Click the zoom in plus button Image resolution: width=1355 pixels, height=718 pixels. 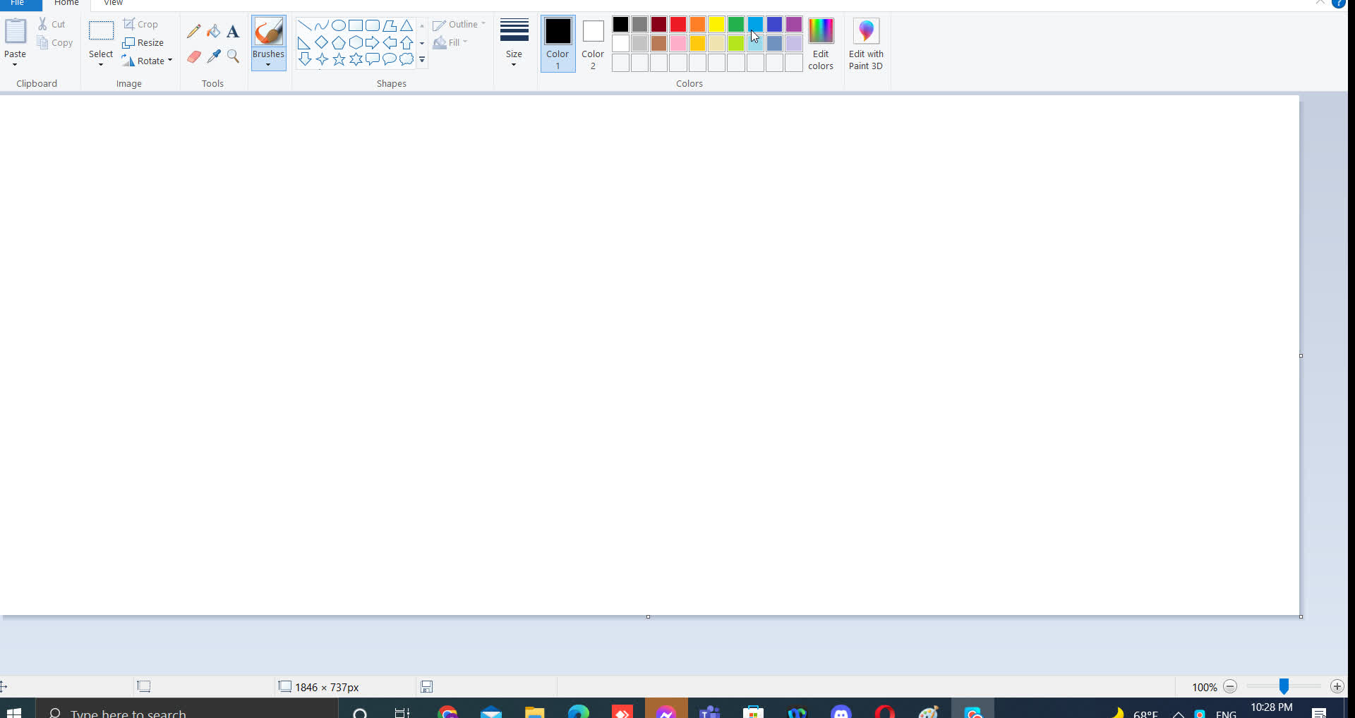click(x=1337, y=686)
